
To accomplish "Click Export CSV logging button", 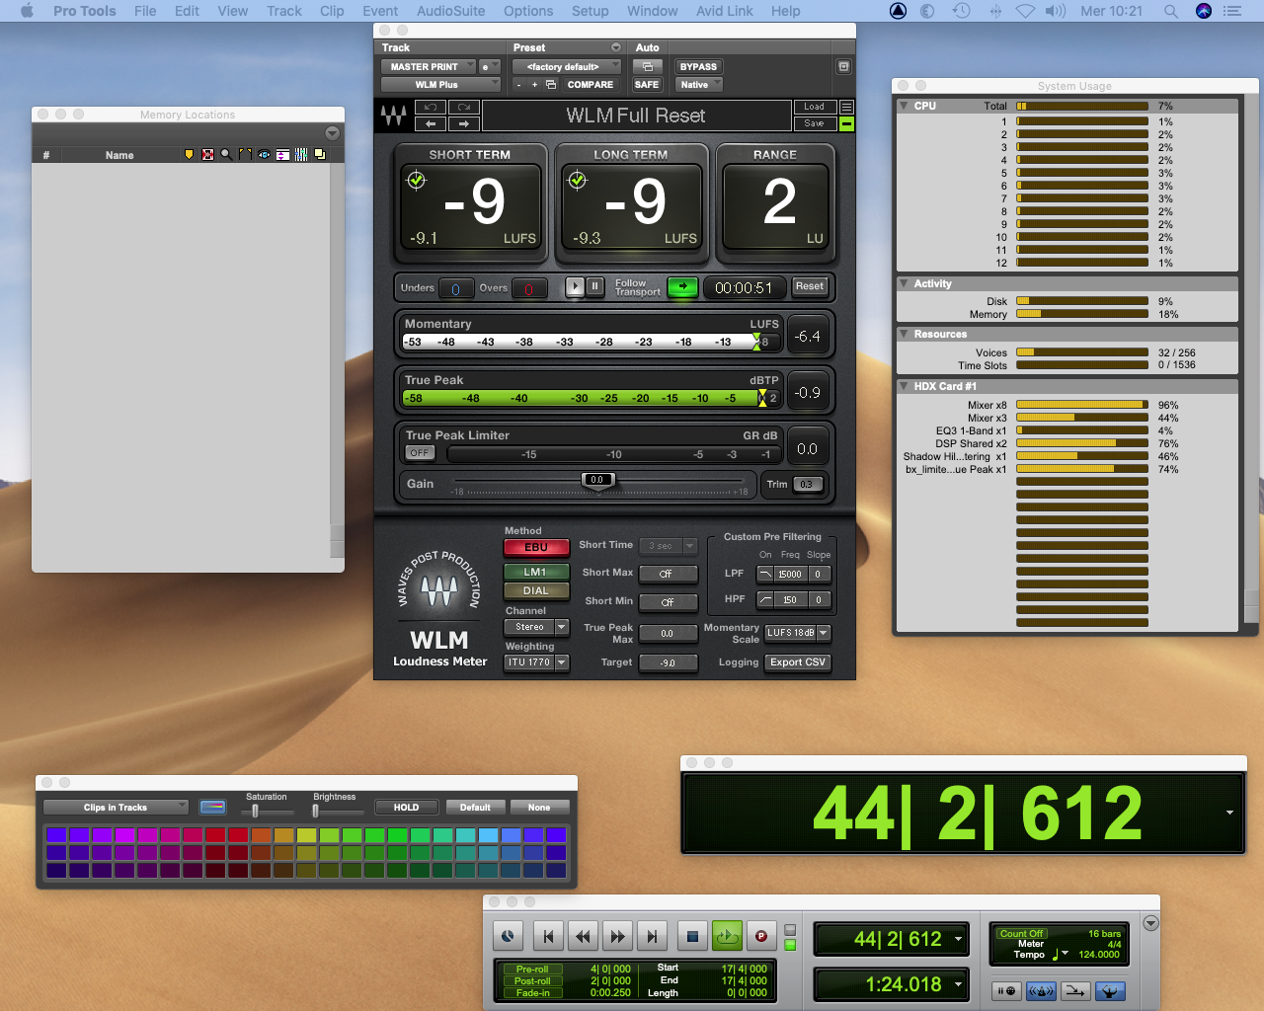I will click(798, 662).
